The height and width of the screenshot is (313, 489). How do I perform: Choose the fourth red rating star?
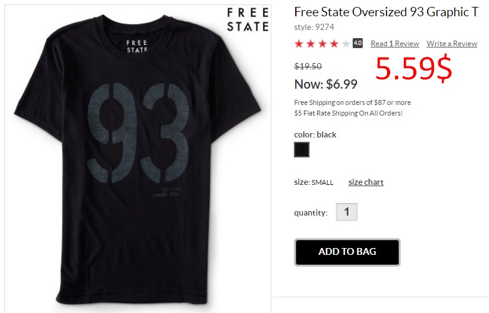tap(334, 44)
